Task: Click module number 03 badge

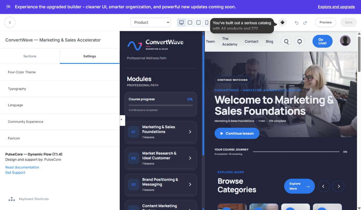Action: click(134, 184)
